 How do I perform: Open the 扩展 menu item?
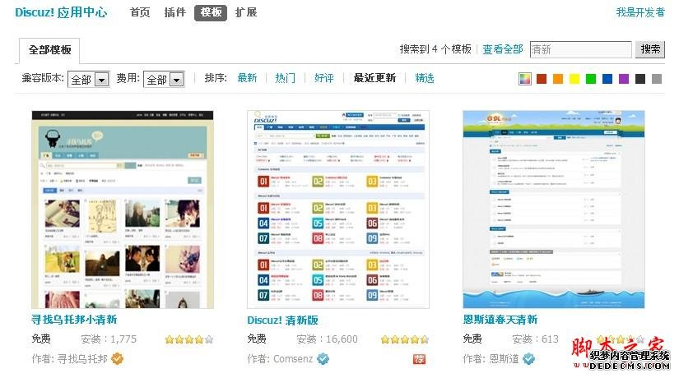[246, 12]
